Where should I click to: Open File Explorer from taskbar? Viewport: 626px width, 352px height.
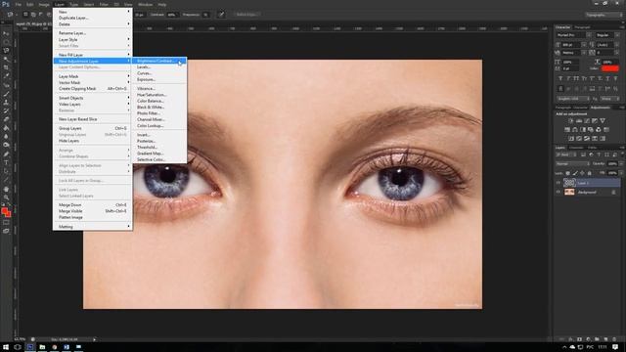click(42, 347)
